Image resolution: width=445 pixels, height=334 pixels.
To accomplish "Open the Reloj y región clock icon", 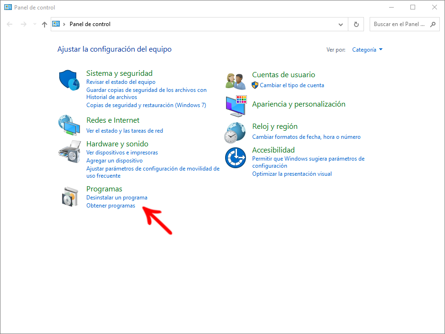I will click(x=235, y=133).
